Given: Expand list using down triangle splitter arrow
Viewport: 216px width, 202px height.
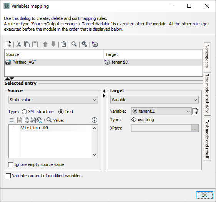Looking at the screenshot, I should pyautogui.click(x=12, y=79).
